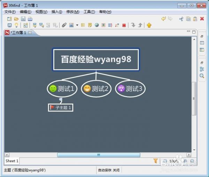Delete the selection with the red X icon
Screen dimensions: 209x177
click(x=202, y=19)
